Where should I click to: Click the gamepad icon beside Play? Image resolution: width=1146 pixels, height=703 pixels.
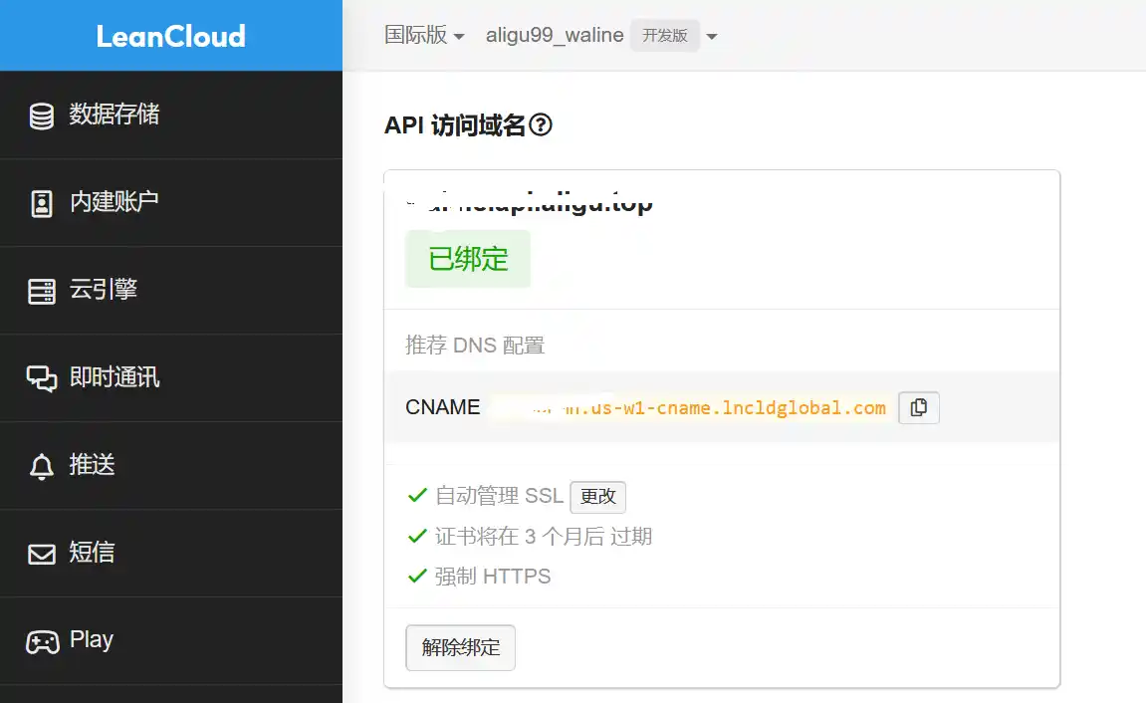pos(42,641)
